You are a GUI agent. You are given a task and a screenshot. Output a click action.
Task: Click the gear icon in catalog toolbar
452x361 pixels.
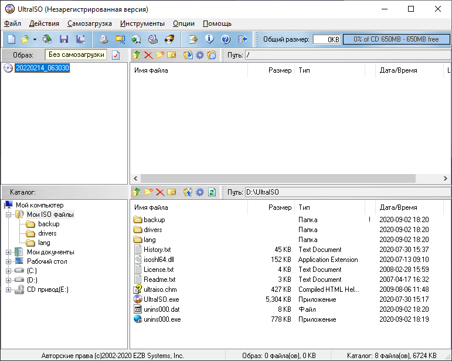pyautogui.click(x=200, y=192)
